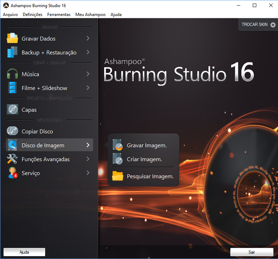Click the Funções Avançadas tools icon
The height and width of the screenshot is (259, 278).
pyautogui.click(x=12, y=159)
